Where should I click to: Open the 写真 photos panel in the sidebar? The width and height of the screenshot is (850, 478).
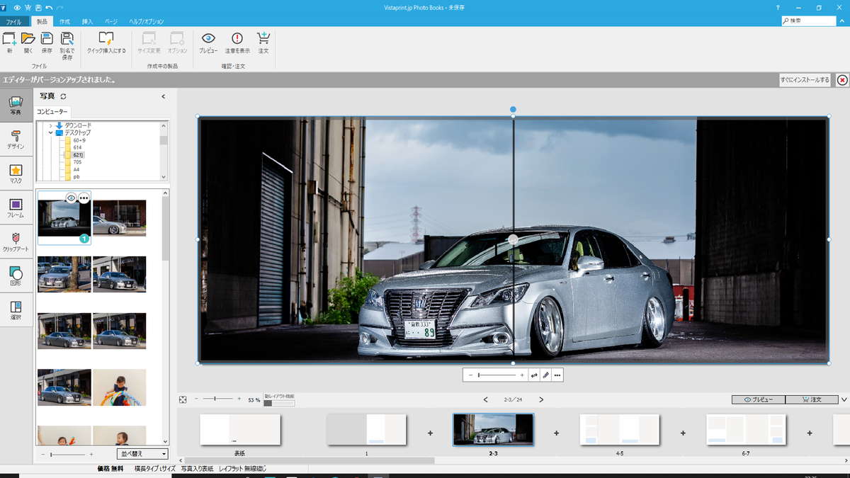16,106
